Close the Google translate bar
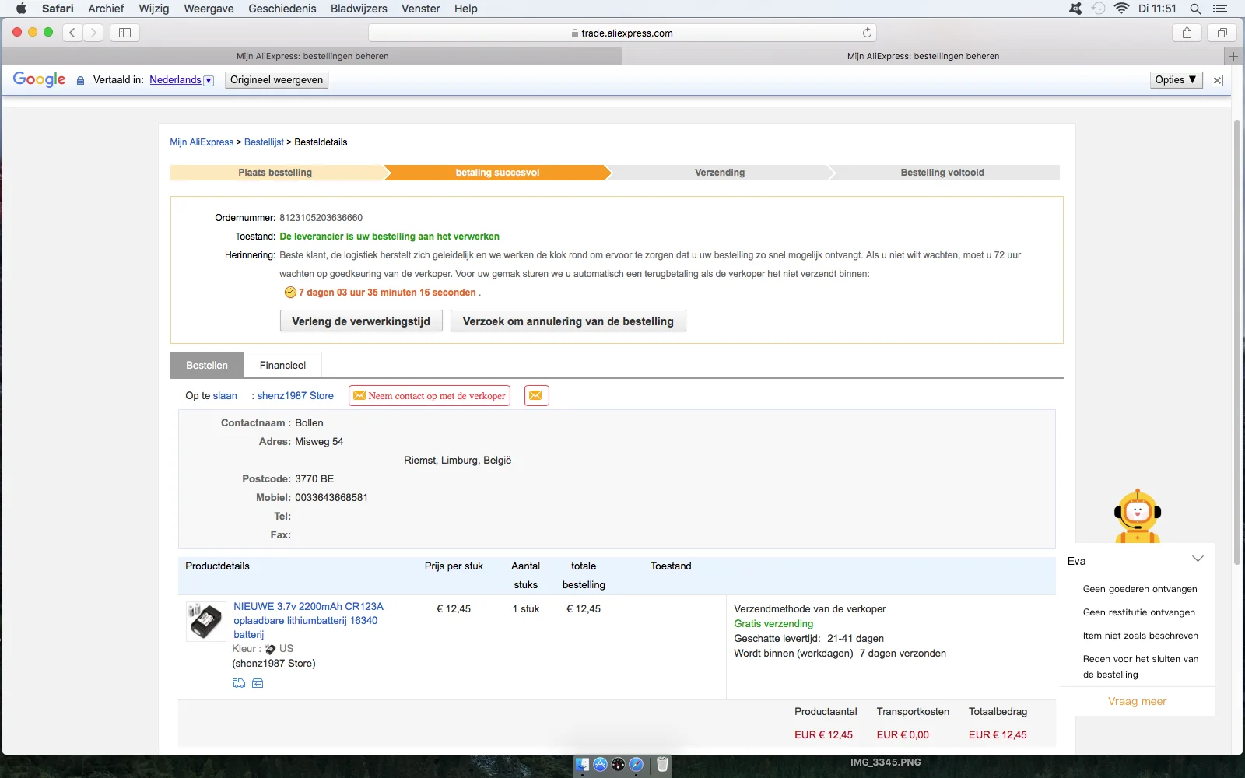 coord(1218,80)
